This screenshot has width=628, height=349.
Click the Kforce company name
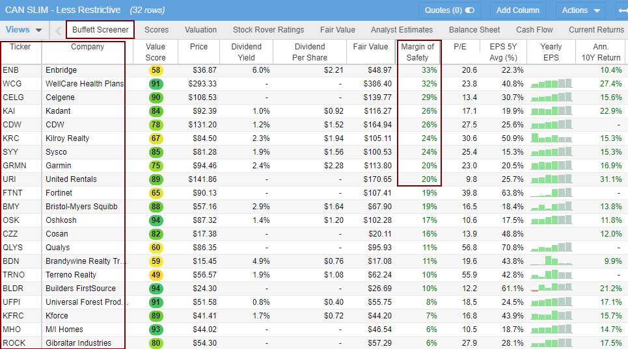point(57,315)
